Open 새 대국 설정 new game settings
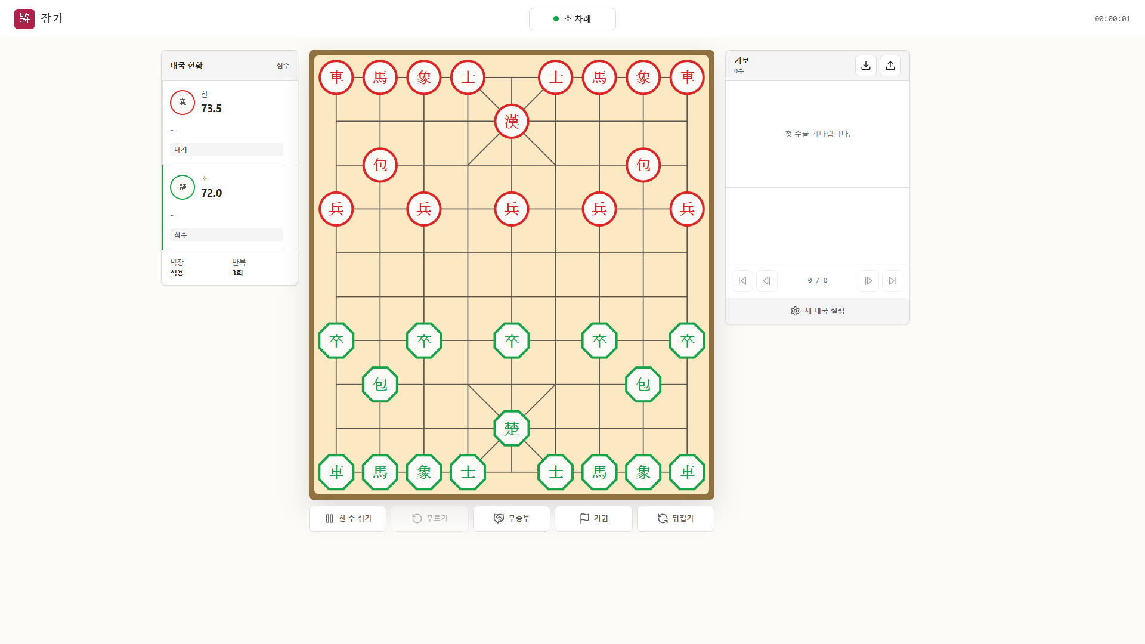The width and height of the screenshot is (1145, 644). point(818,311)
